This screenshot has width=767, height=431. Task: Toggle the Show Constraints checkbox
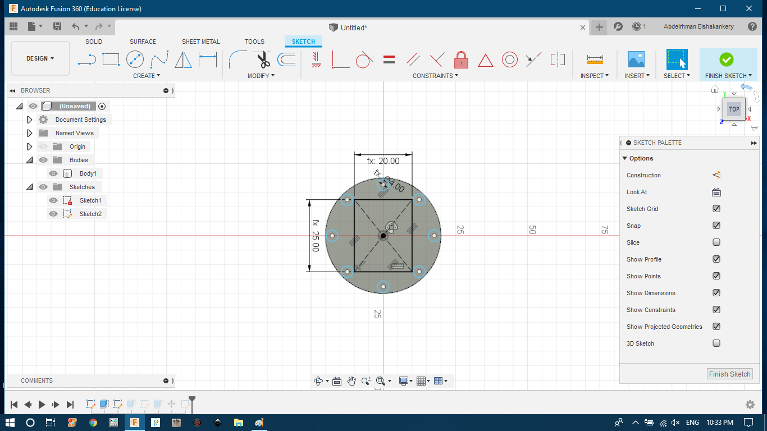coord(716,310)
